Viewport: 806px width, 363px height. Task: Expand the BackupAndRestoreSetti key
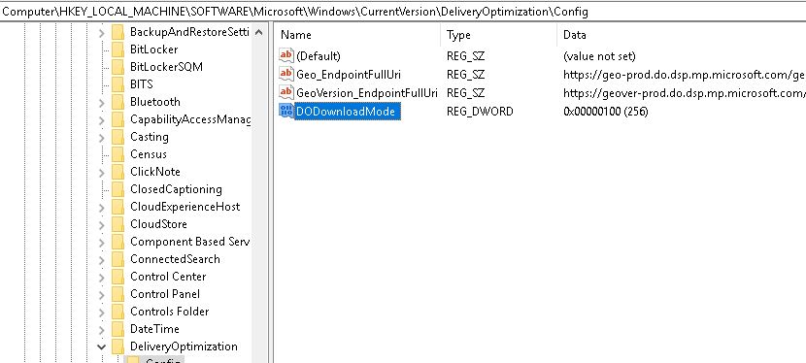coord(101,33)
